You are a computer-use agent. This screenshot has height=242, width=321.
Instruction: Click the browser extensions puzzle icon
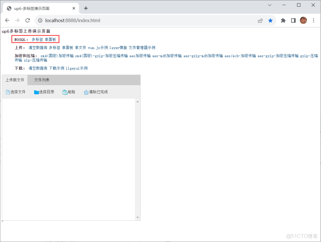(x=283, y=20)
